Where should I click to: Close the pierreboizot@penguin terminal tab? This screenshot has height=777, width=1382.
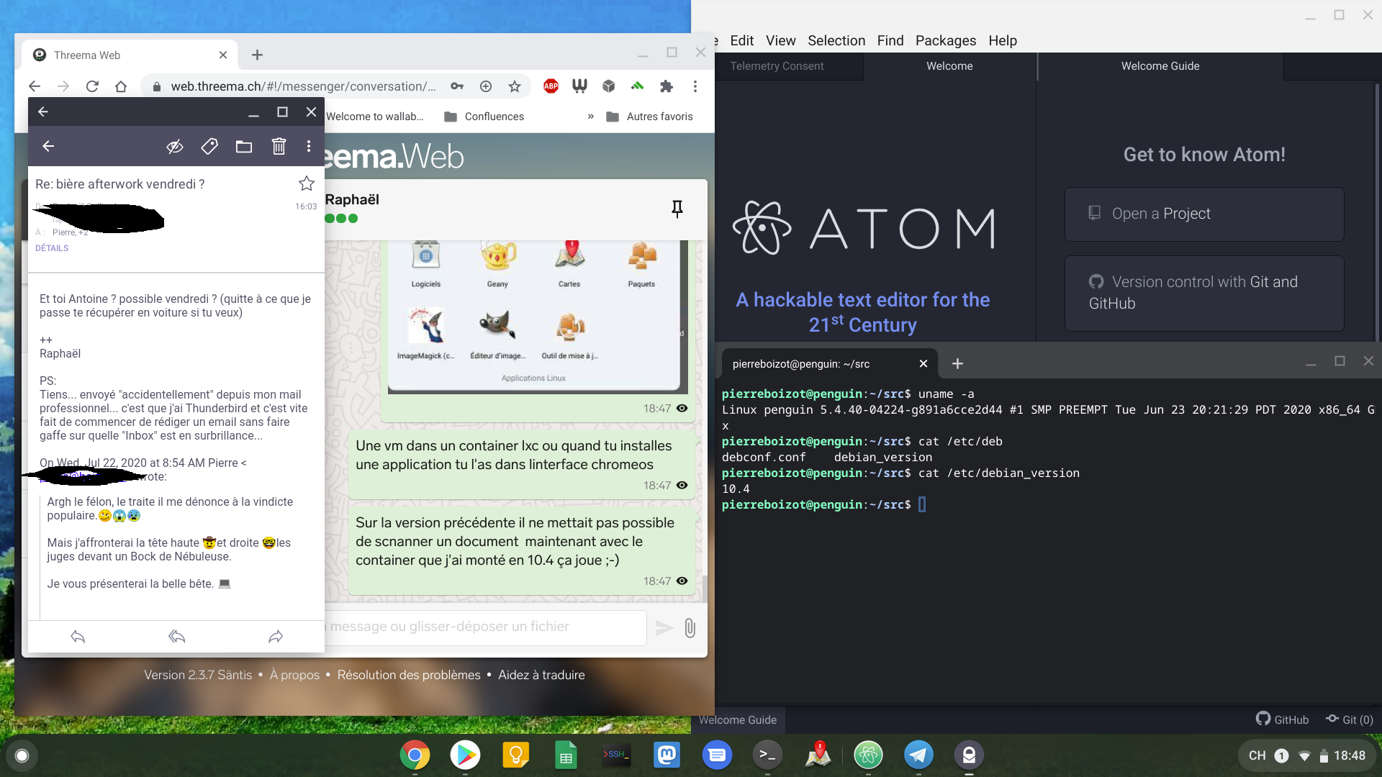[923, 364]
